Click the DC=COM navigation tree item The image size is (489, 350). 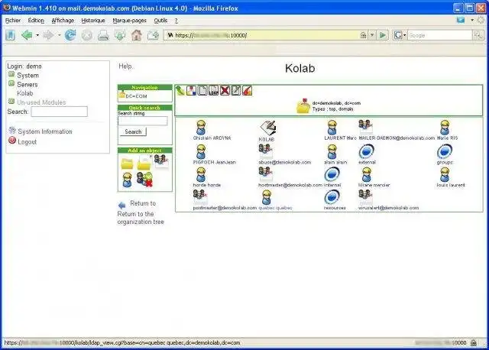pos(136,96)
